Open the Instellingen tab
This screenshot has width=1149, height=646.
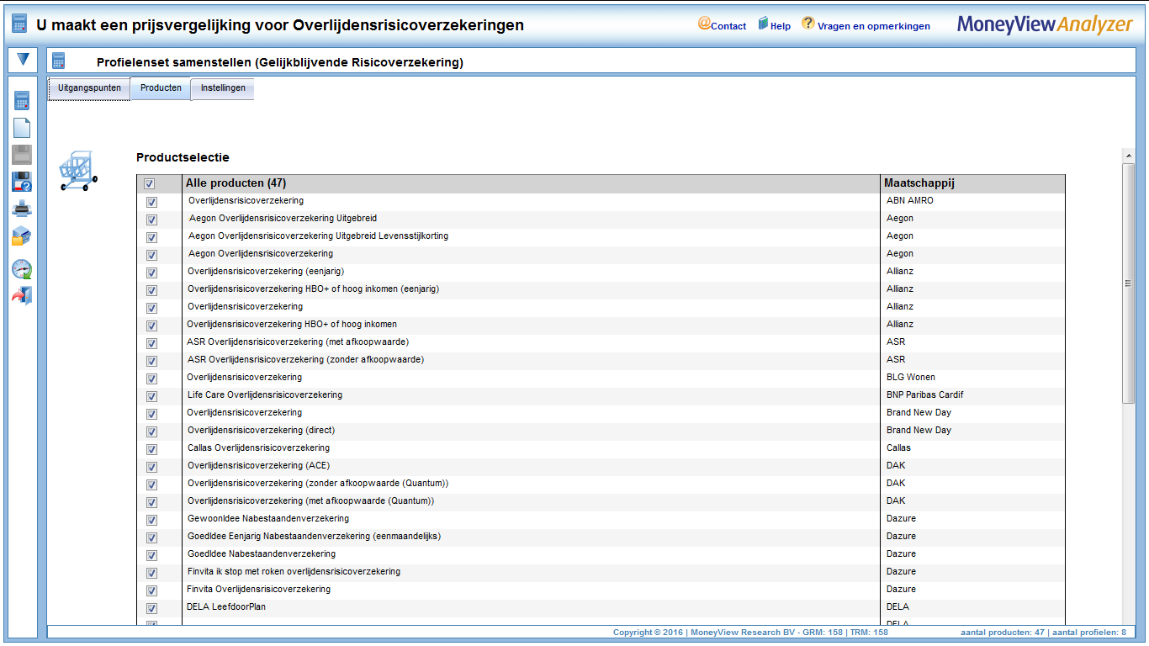point(223,88)
